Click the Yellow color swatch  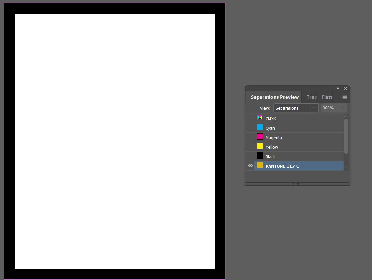(x=260, y=146)
